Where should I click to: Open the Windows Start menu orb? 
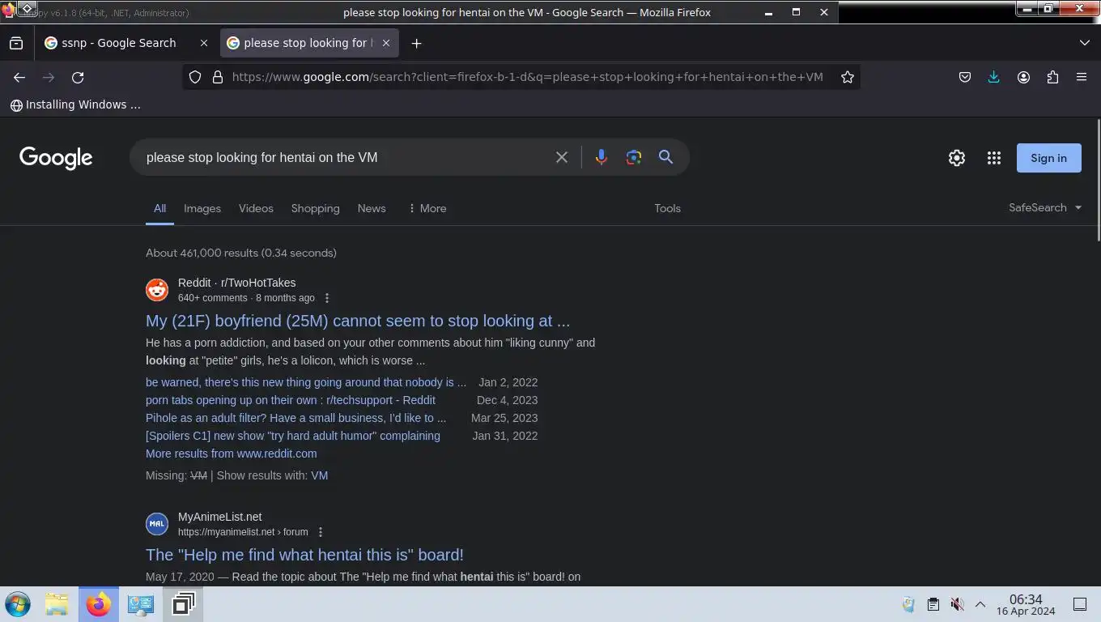[18, 604]
